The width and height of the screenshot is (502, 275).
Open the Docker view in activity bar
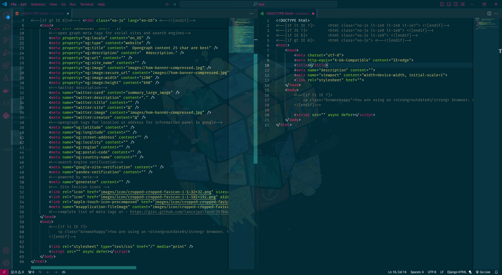[x=6, y=90]
